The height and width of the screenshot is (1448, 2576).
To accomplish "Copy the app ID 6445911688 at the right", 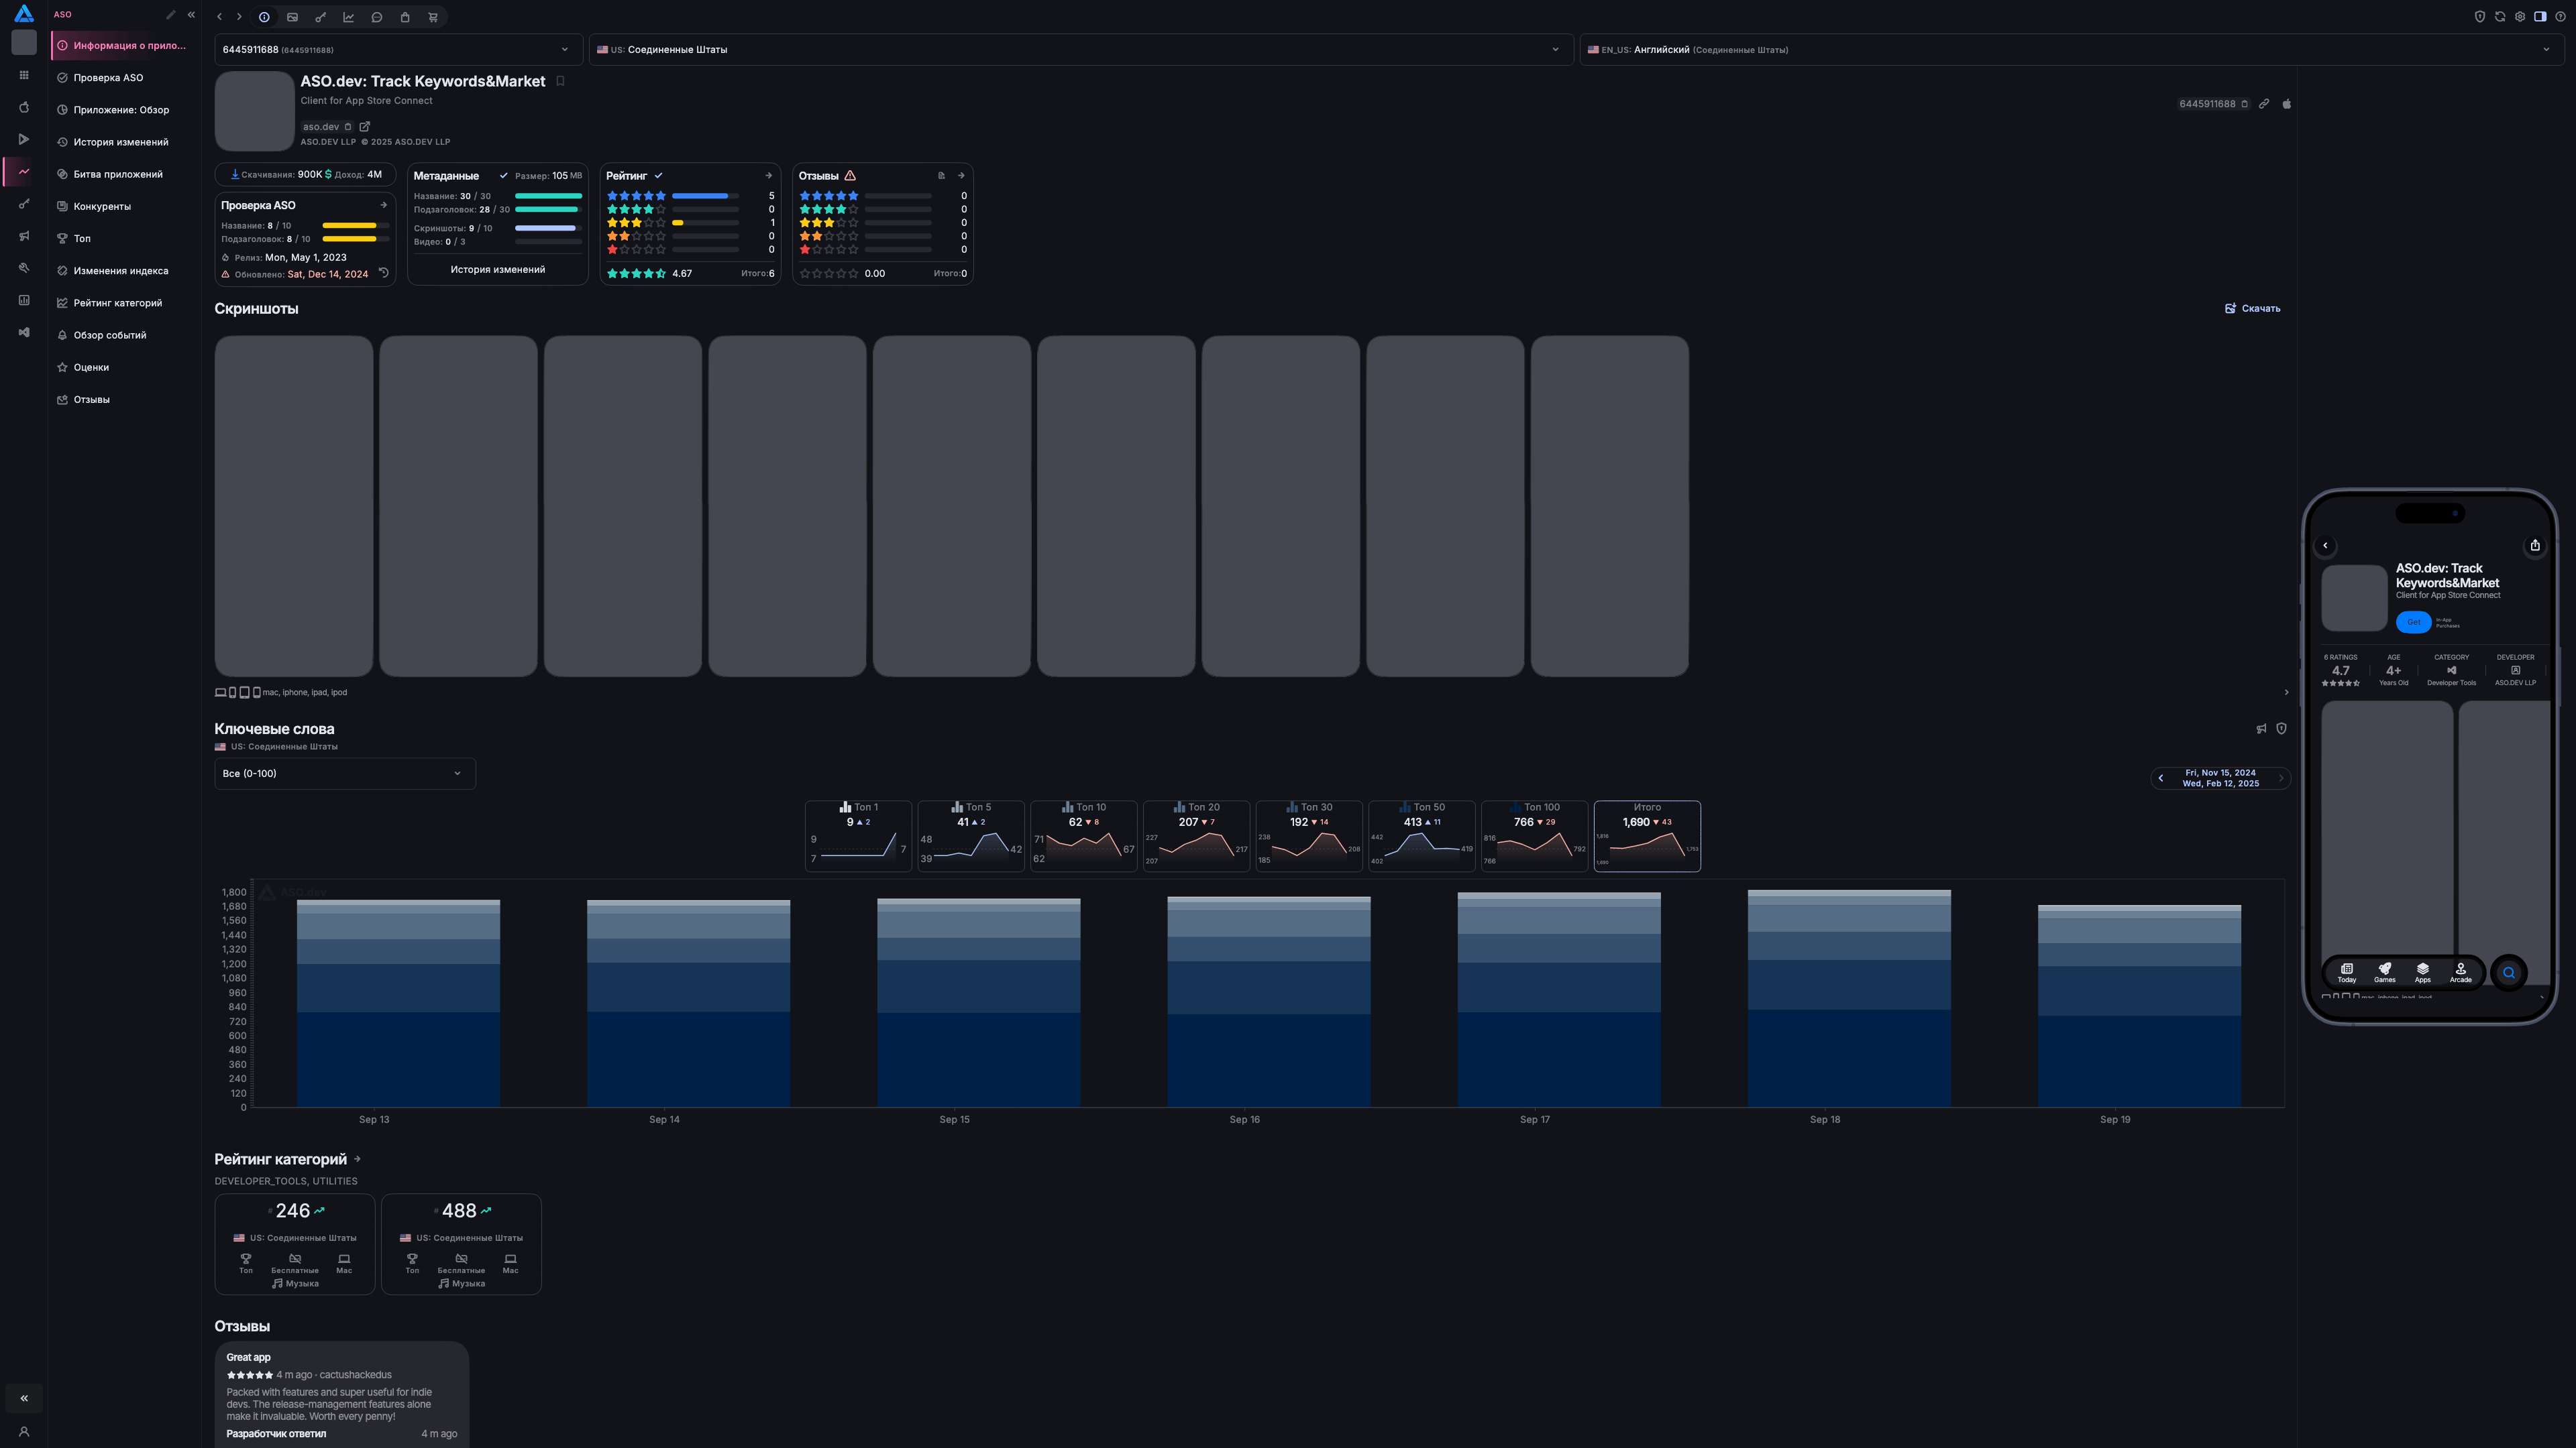I will click(x=2245, y=104).
